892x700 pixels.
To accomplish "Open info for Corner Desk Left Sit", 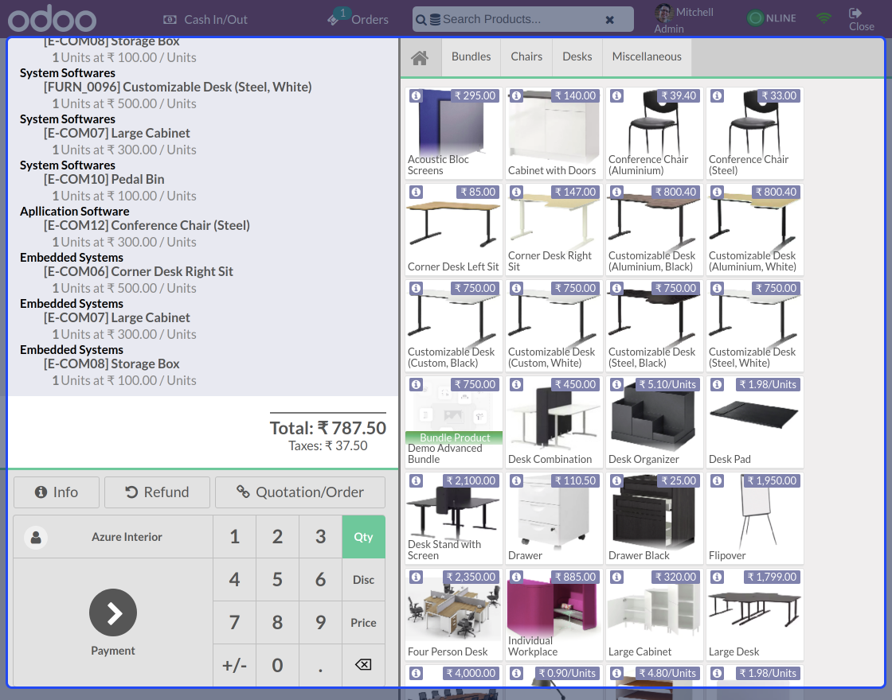I will (x=416, y=192).
